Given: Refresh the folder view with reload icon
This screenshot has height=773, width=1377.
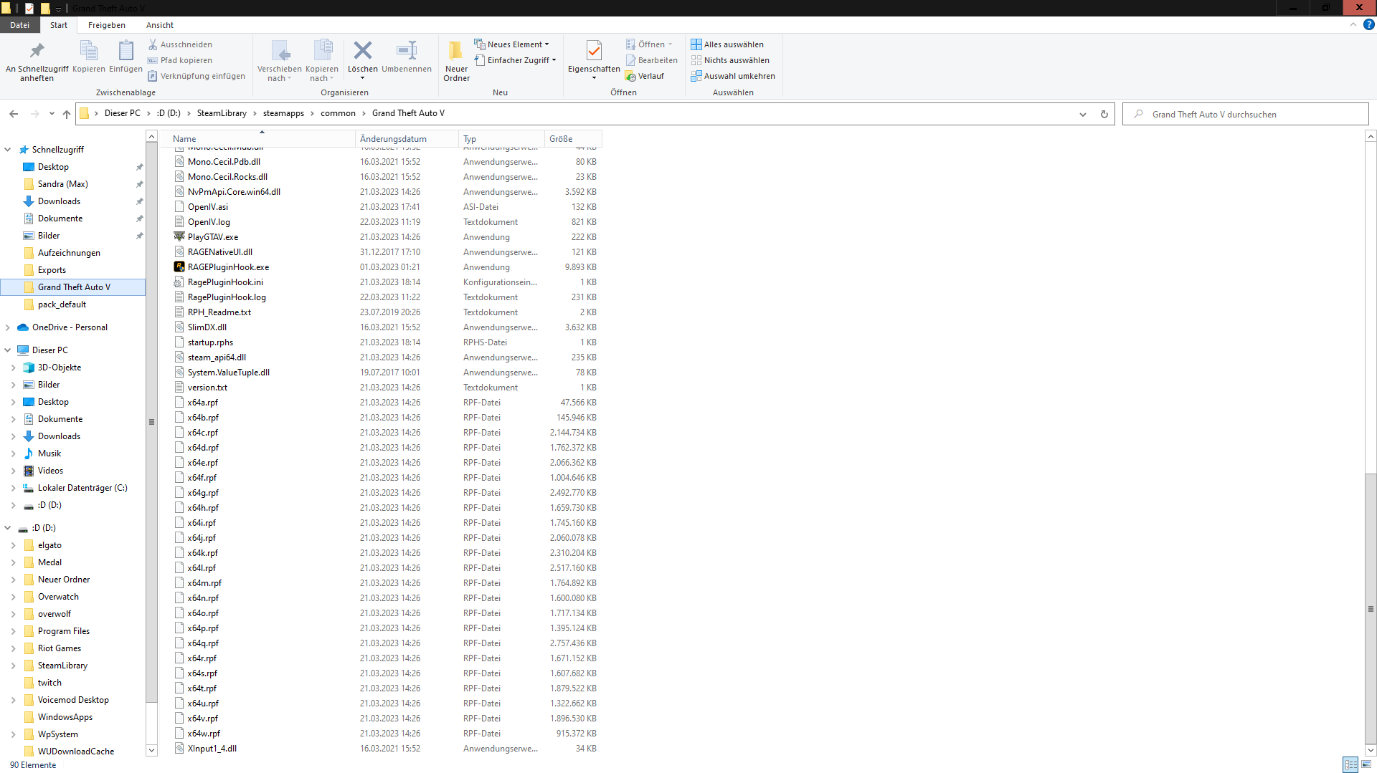Looking at the screenshot, I should pos(1104,114).
